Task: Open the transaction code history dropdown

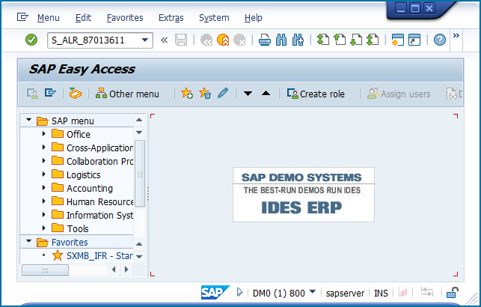Action: pyautogui.click(x=144, y=40)
